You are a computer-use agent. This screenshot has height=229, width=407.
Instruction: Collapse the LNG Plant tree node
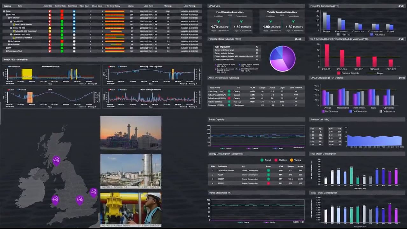6,15
